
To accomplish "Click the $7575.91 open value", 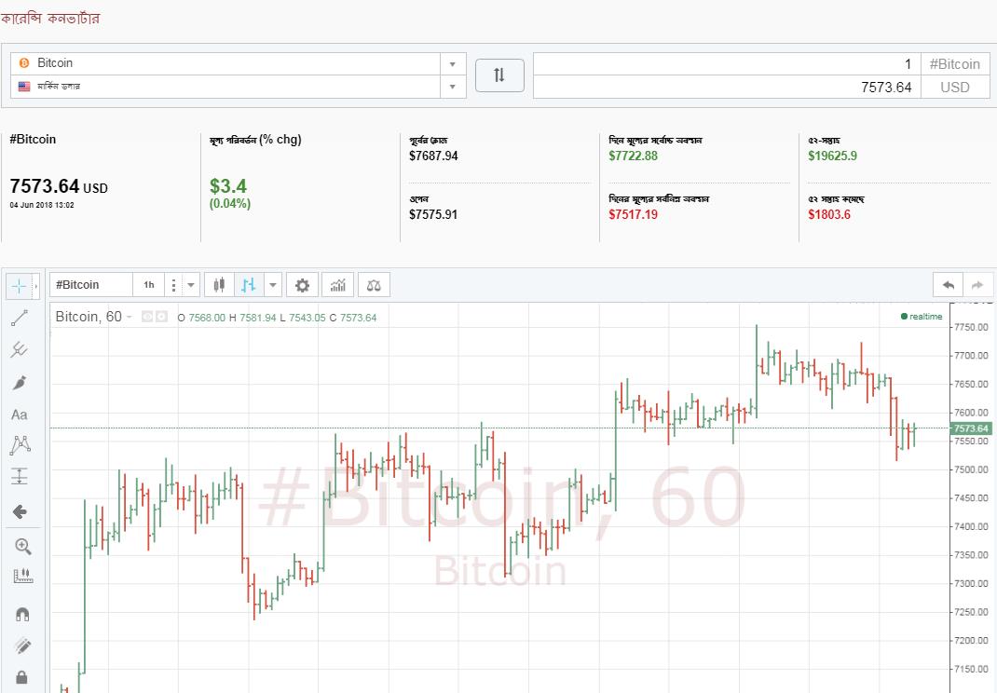I will [433, 214].
